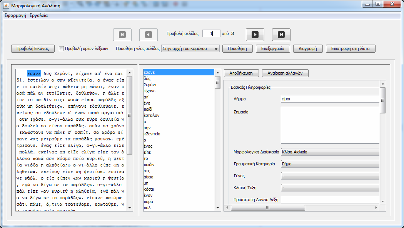Screen dimensions: 404x228
Task: Click the Λήμμα text field
Action: pyautogui.click(x=330, y=99)
